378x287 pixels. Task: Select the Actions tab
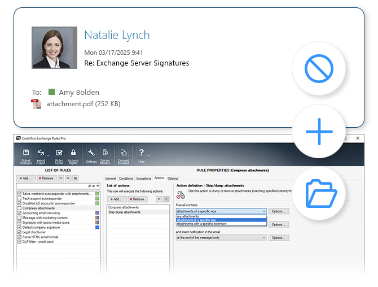pos(159,178)
